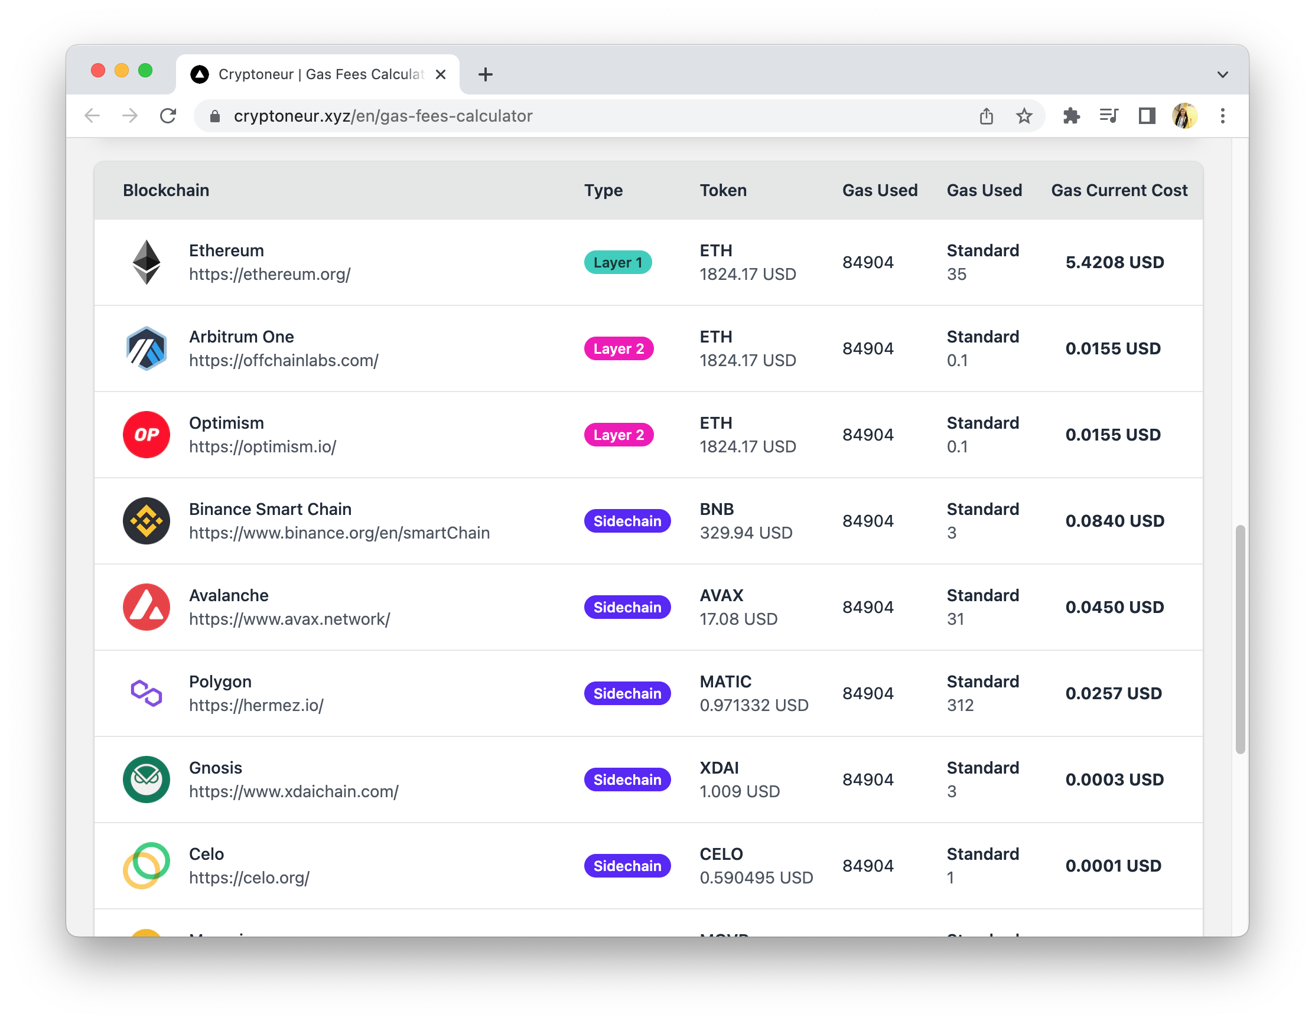Click the browser forward arrow

tap(129, 116)
